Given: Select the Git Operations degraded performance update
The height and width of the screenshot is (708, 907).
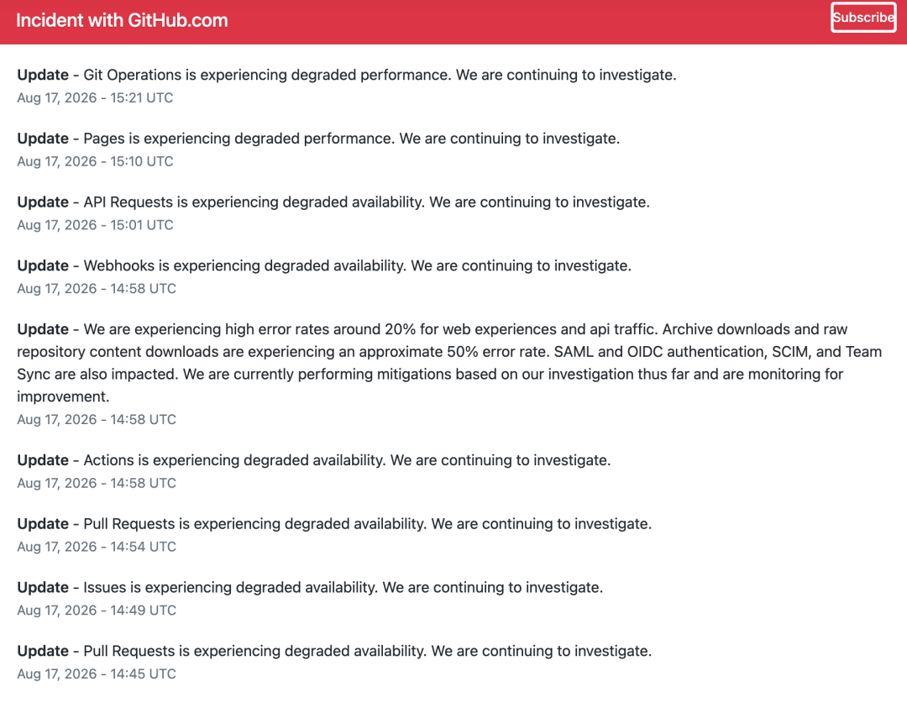Looking at the screenshot, I should coord(347,76).
